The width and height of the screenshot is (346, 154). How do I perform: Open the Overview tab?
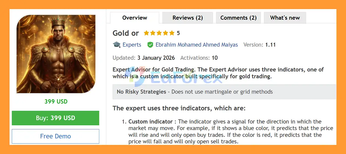click(135, 18)
